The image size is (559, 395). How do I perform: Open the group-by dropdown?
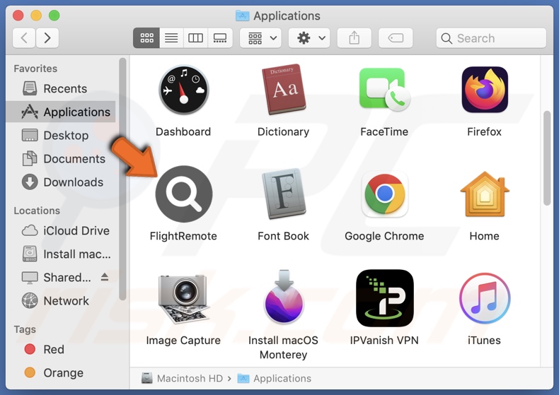(260, 37)
